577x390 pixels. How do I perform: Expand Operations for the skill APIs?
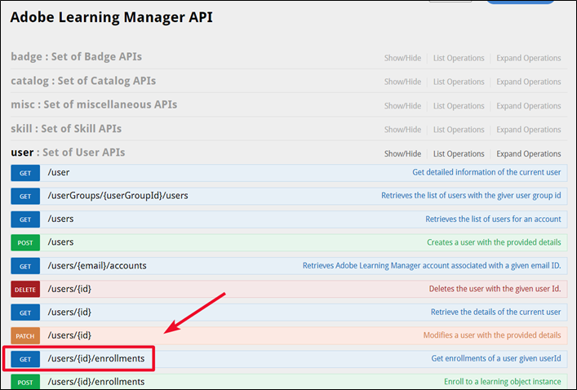[528, 130]
